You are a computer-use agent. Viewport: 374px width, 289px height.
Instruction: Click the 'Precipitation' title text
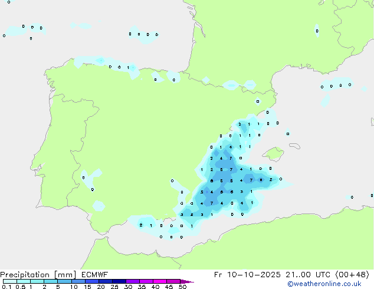[x=25, y=275]
